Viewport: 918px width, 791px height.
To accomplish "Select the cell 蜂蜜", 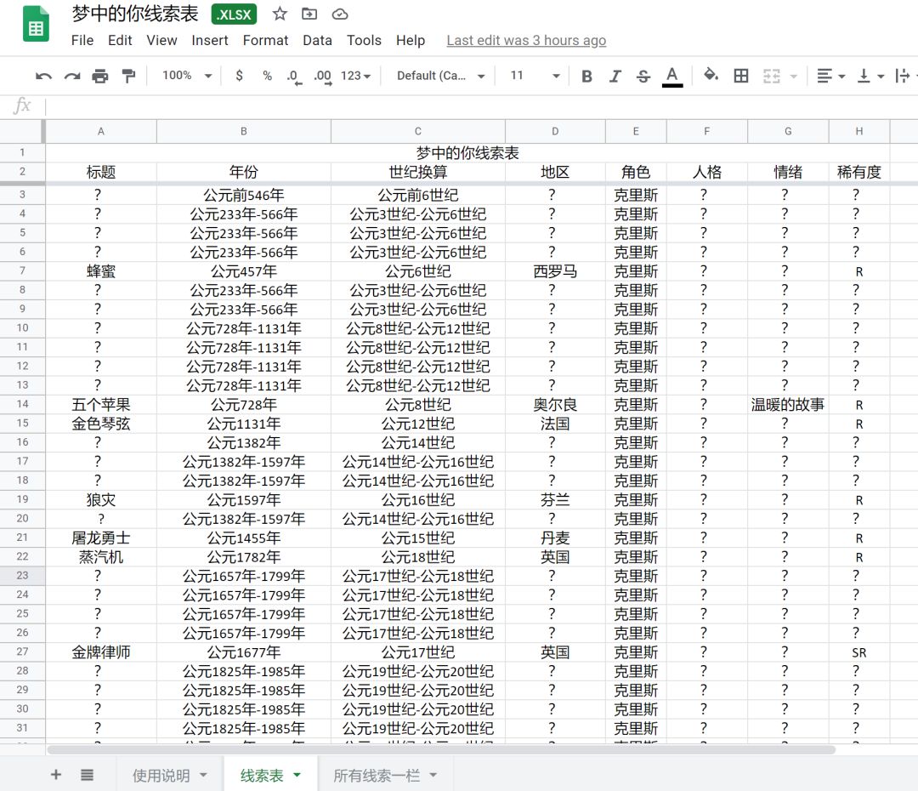I will [100, 271].
